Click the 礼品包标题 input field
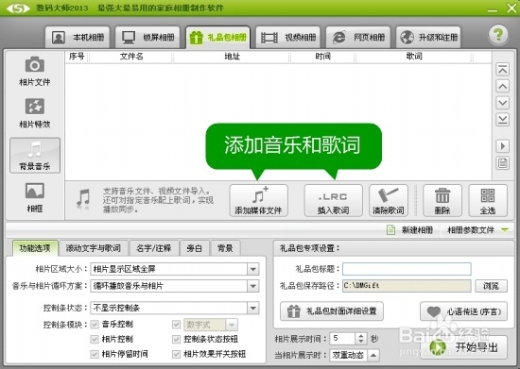 click(407, 269)
